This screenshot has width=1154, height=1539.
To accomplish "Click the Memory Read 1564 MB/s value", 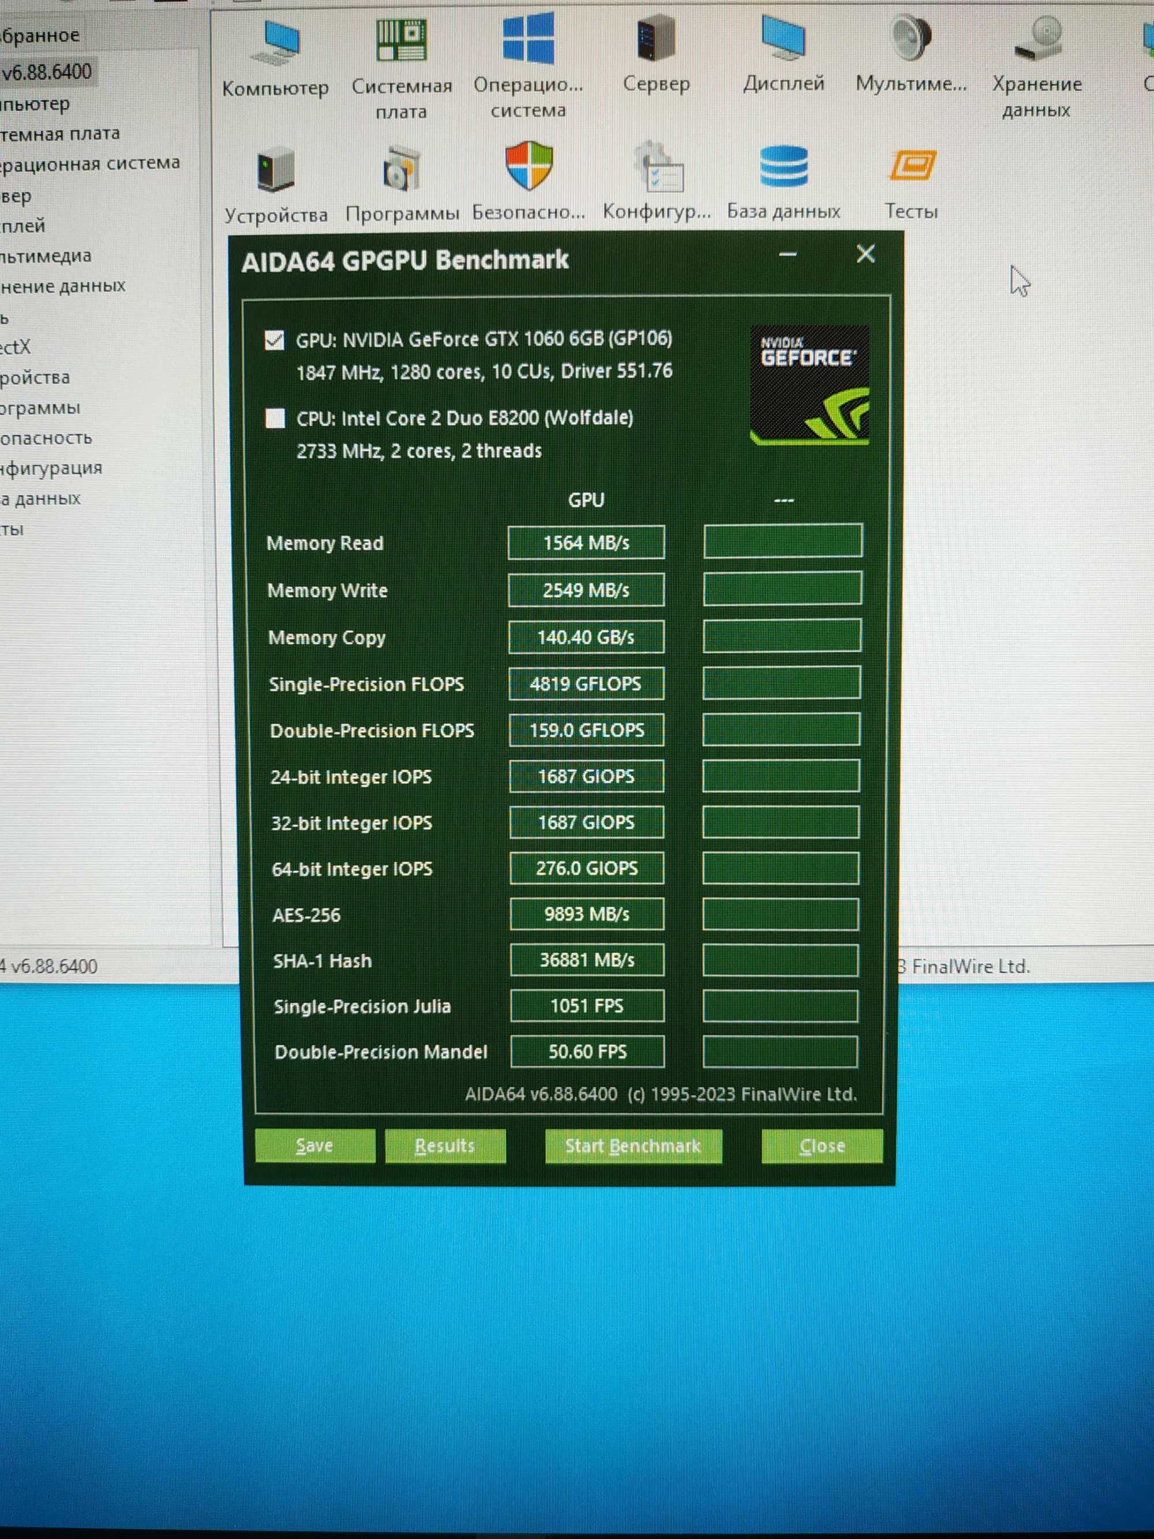I will pos(586,542).
